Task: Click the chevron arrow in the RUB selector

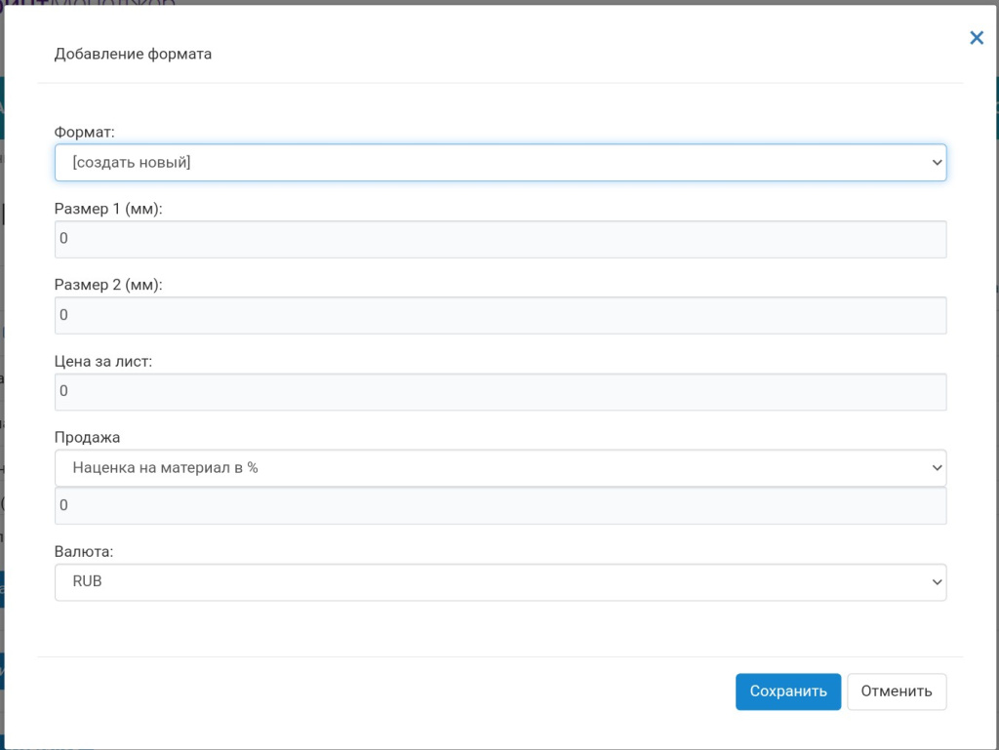Action: [x=937, y=582]
